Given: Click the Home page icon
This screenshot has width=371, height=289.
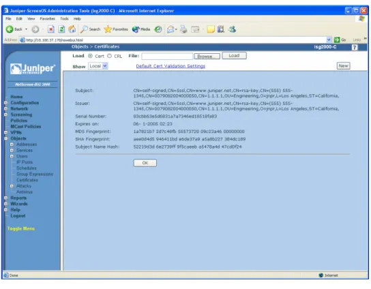Looking at the screenshot, I should [x=72, y=29].
